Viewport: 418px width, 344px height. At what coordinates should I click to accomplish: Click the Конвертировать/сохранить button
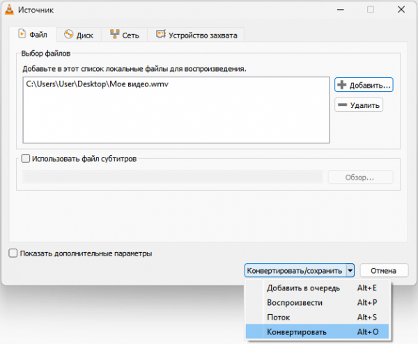295,271
